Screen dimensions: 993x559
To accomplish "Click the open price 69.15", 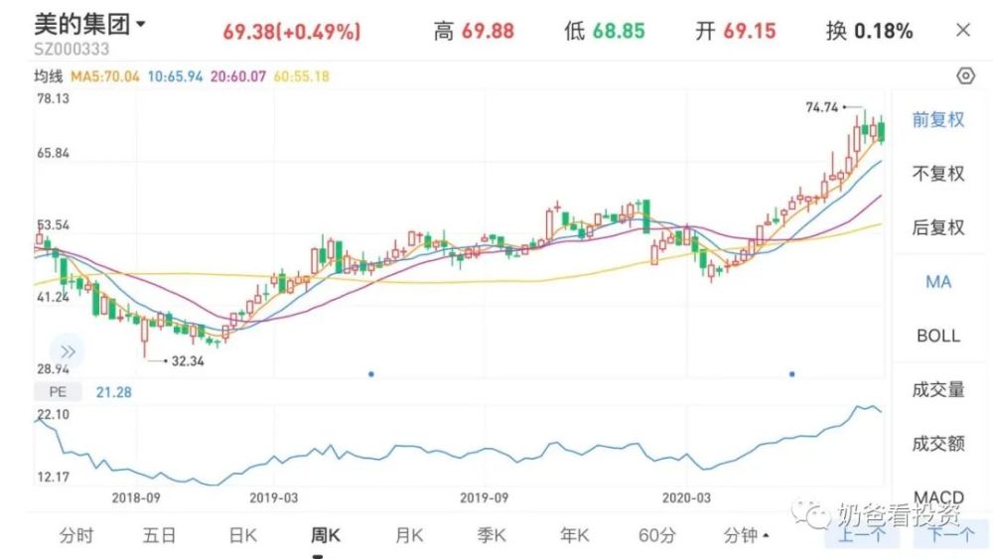I will click(749, 31).
